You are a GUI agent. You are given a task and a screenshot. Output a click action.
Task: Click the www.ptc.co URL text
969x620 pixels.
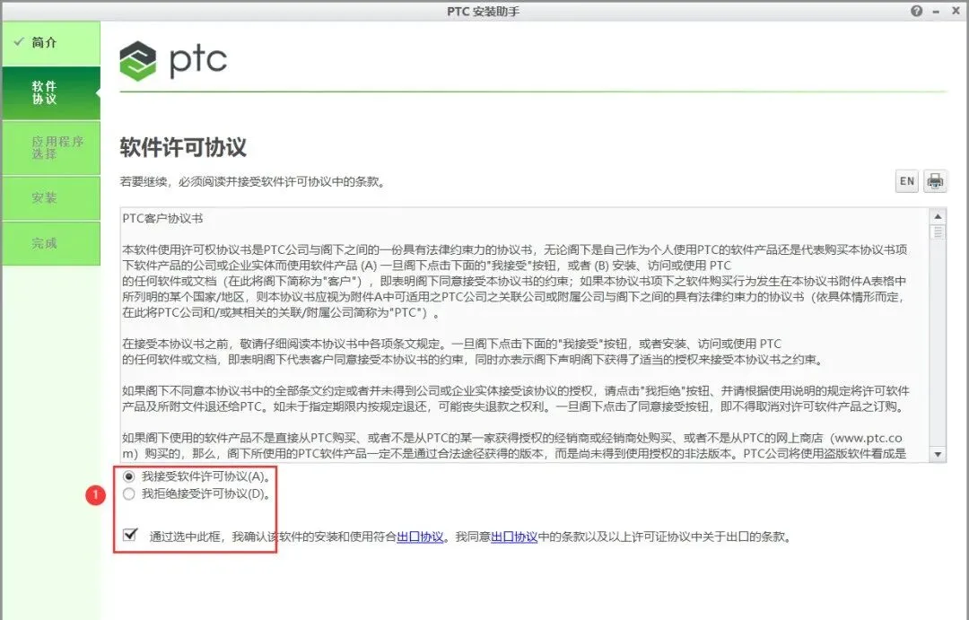click(869, 438)
